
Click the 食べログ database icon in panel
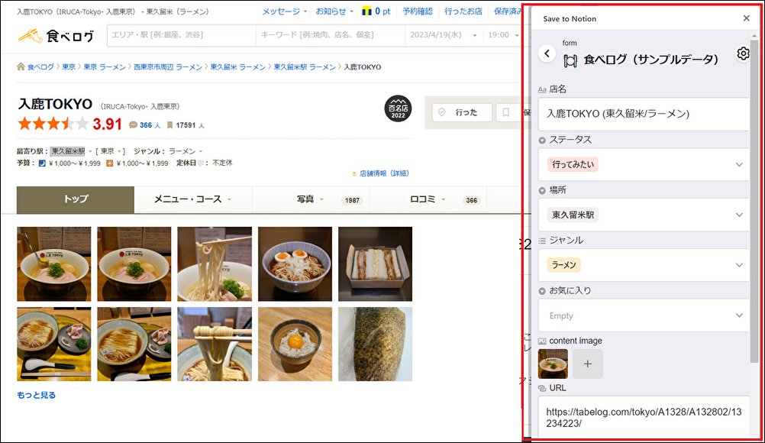[x=570, y=60]
